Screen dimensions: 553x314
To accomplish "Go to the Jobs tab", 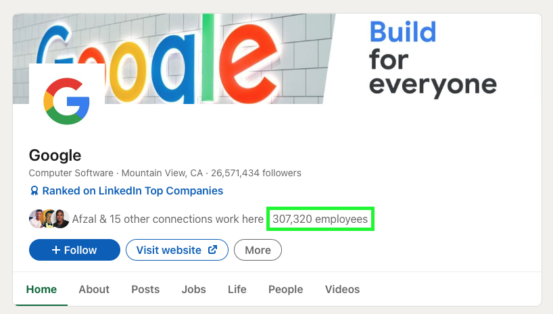I will (x=194, y=289).
